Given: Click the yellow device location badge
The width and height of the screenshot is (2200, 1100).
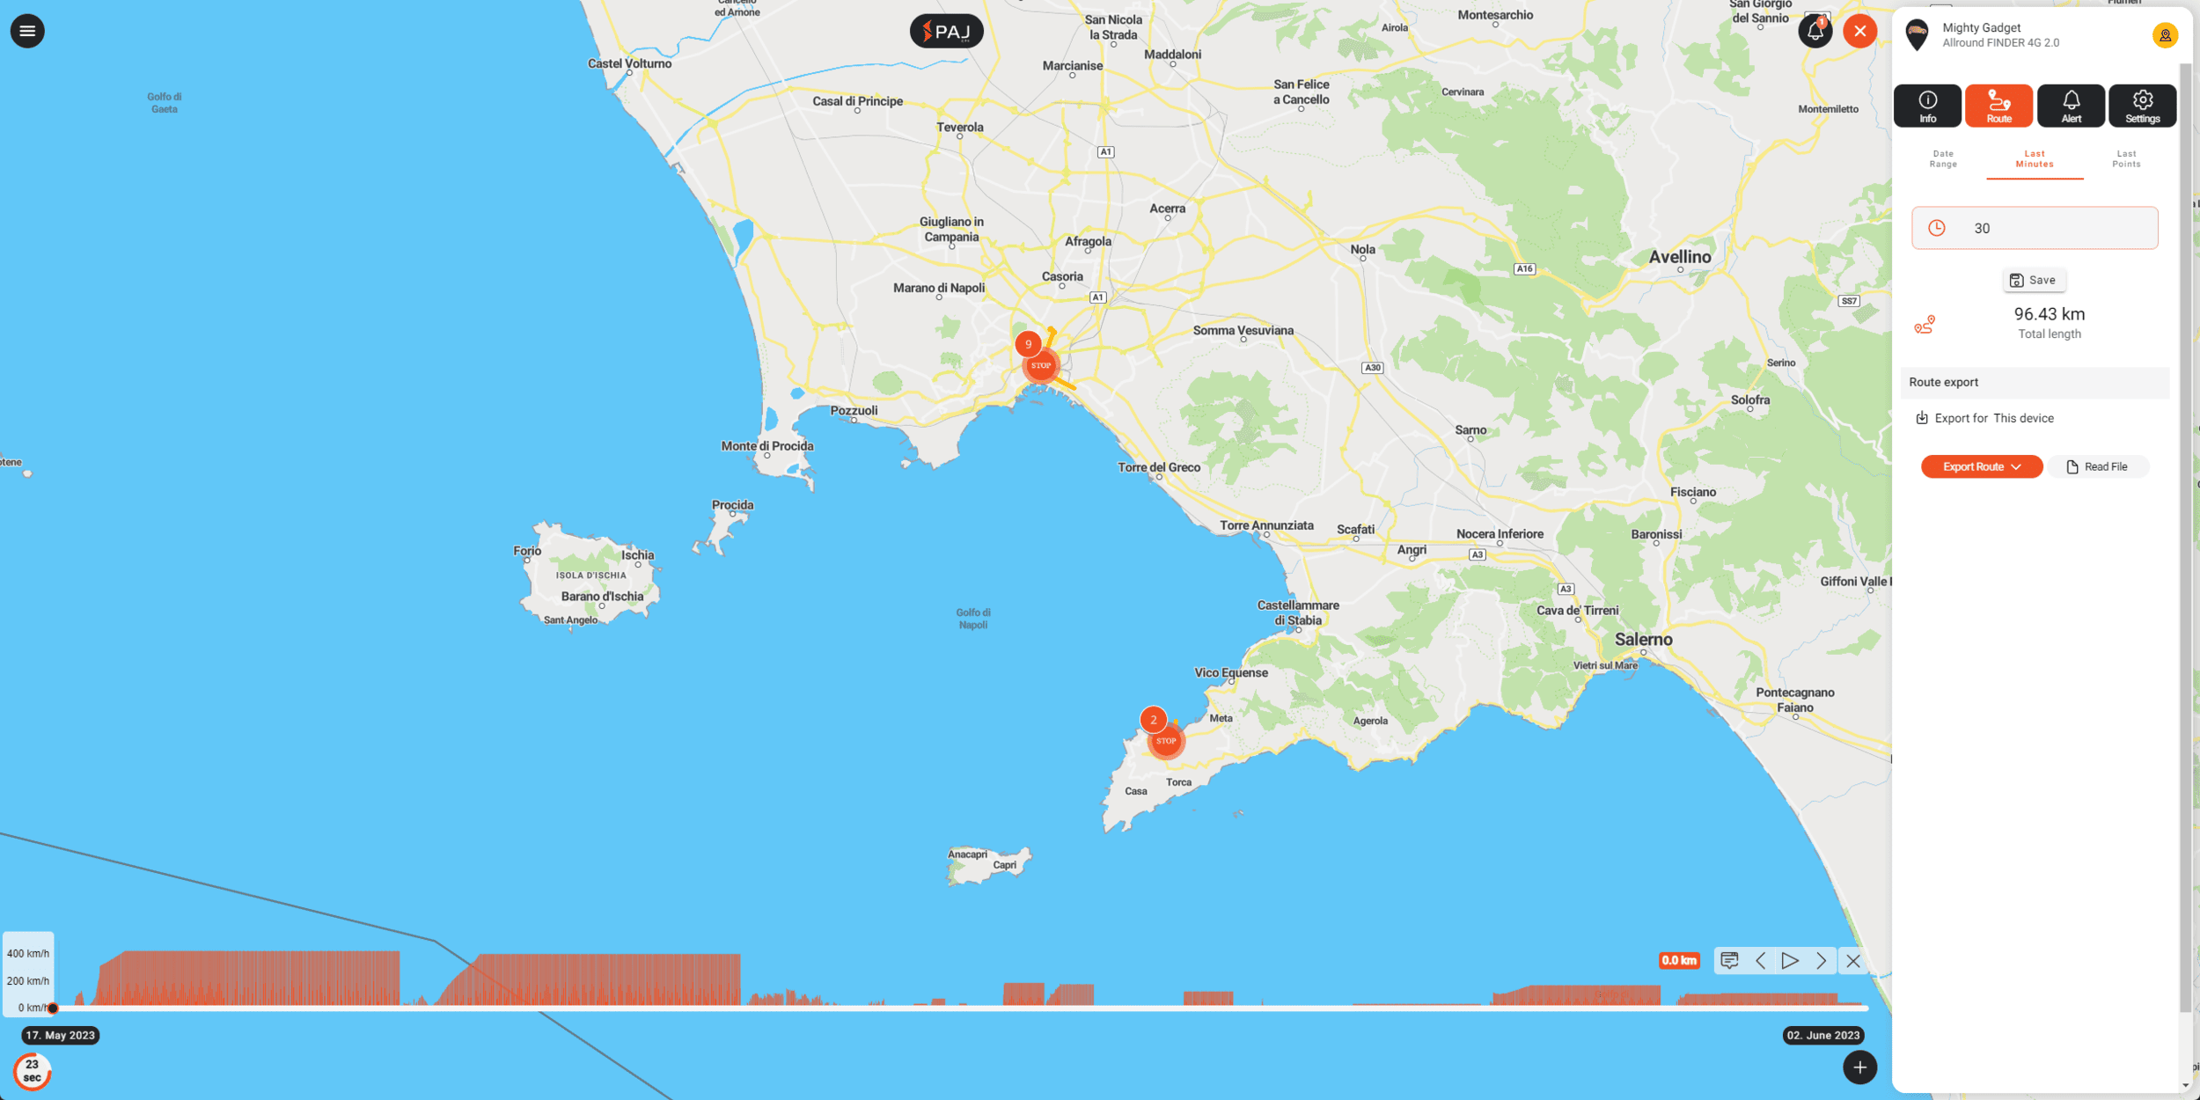Looking at the screenshot, I should pyautogui.click(x=2165, y=35).
